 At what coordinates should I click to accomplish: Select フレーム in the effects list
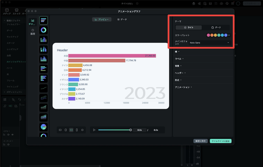pos(11,80)
